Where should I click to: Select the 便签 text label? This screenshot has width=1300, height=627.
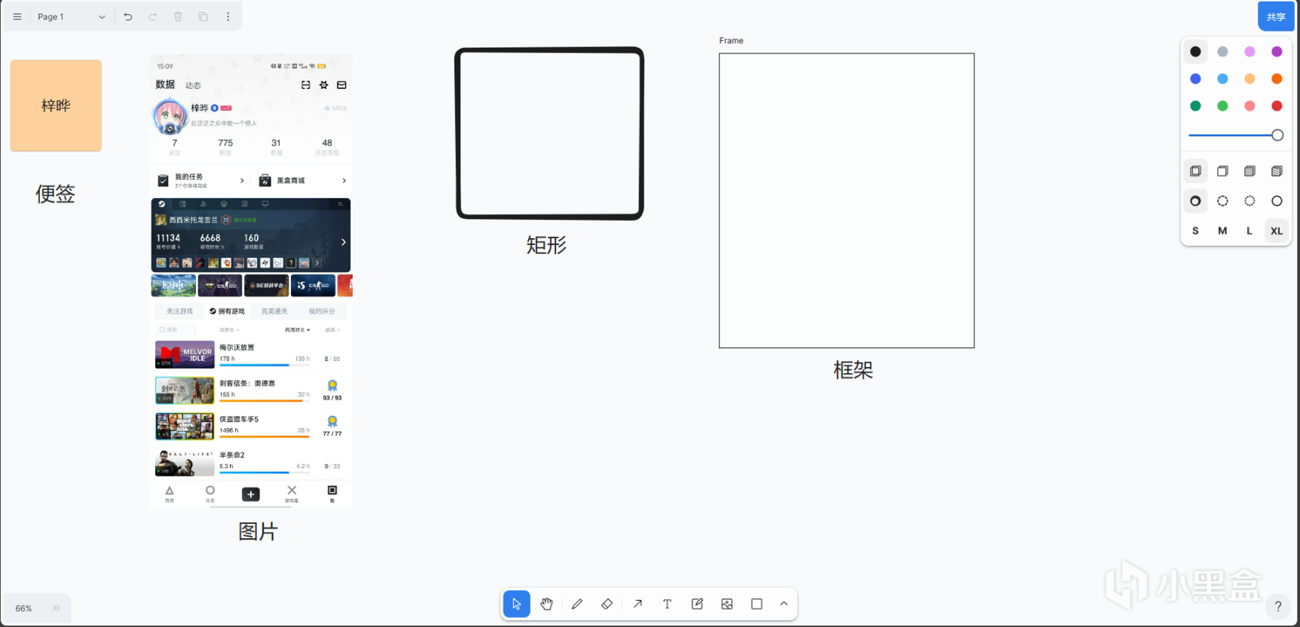(56, 194)
